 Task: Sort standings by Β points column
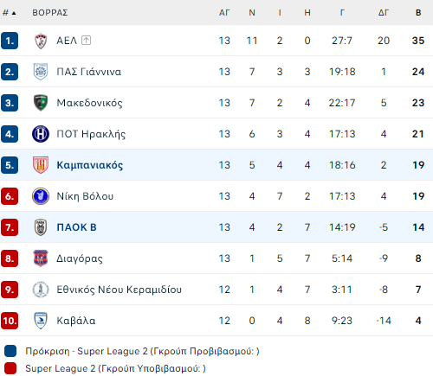point(418,13)
